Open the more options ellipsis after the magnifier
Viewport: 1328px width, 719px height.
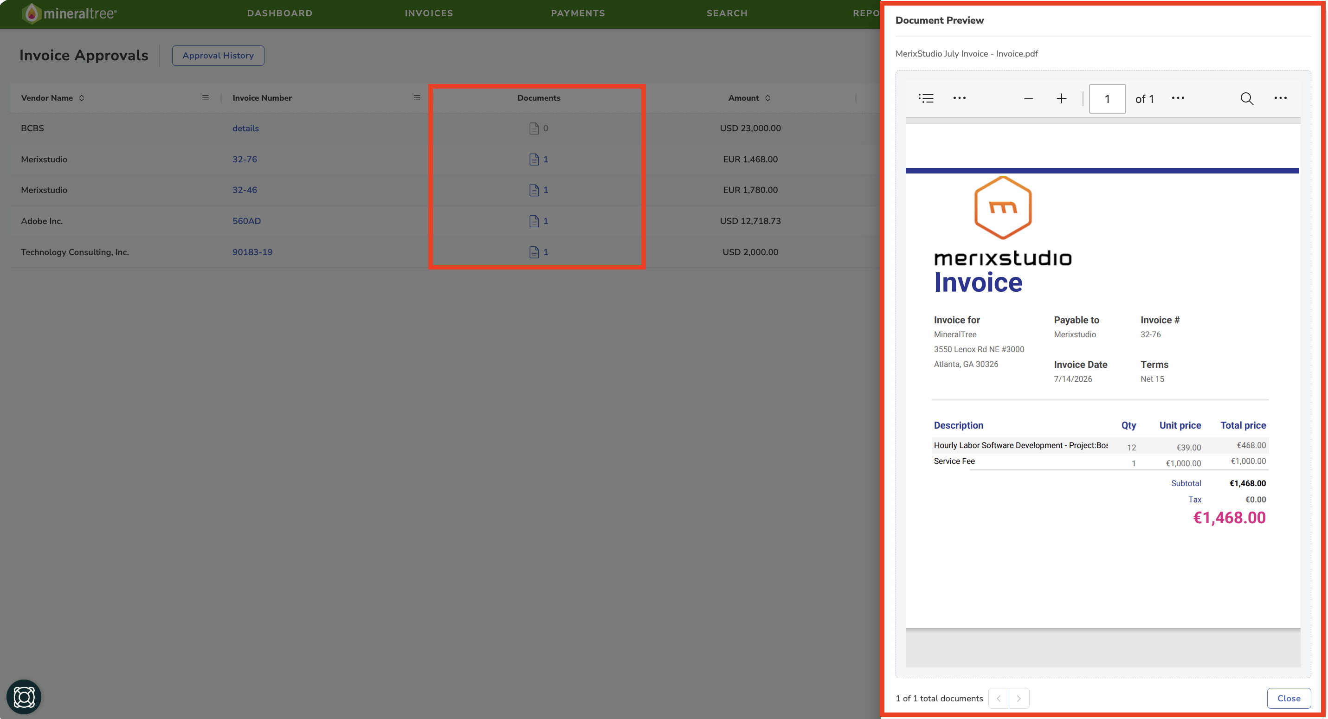point(1281,98)
